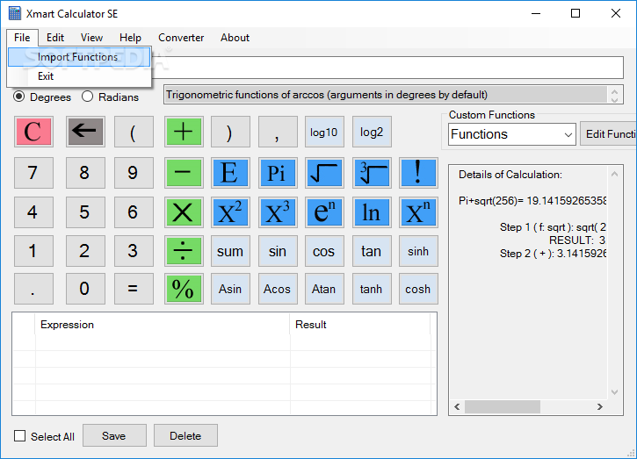
Task: Click digit 7 button
Action: (x=33, y=173)
